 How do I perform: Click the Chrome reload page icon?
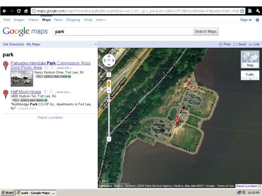tap(18, 11)
